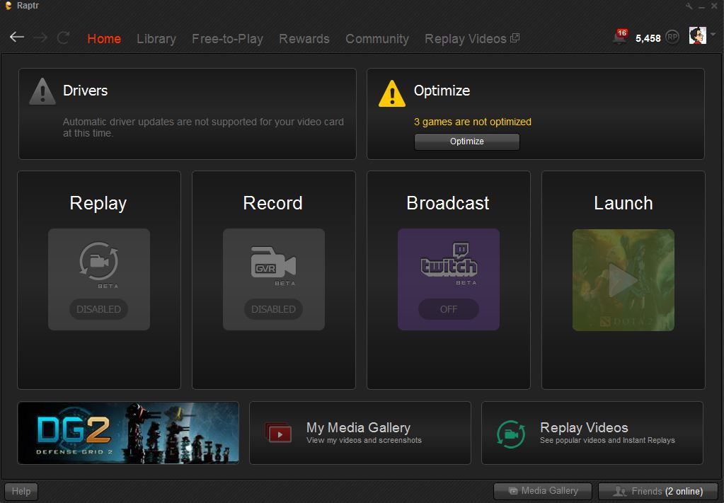The height and width of the screenshot is (503, 724).
Task: Open Media Gallery from the bottom bar
Action: (543, 491)
